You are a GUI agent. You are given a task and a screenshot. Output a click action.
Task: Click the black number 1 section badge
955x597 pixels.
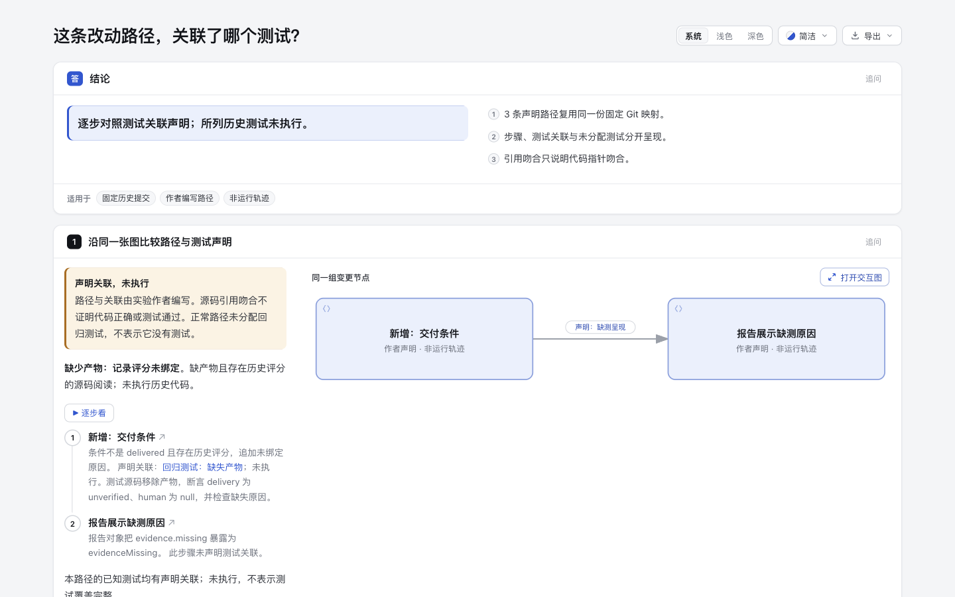[74, 242]
